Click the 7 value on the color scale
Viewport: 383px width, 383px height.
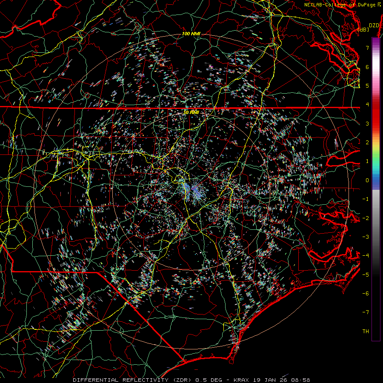click(x=367, y=48)
